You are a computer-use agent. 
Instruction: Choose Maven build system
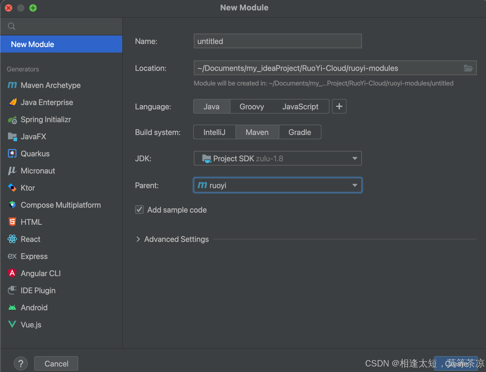[x=257, y=132]
